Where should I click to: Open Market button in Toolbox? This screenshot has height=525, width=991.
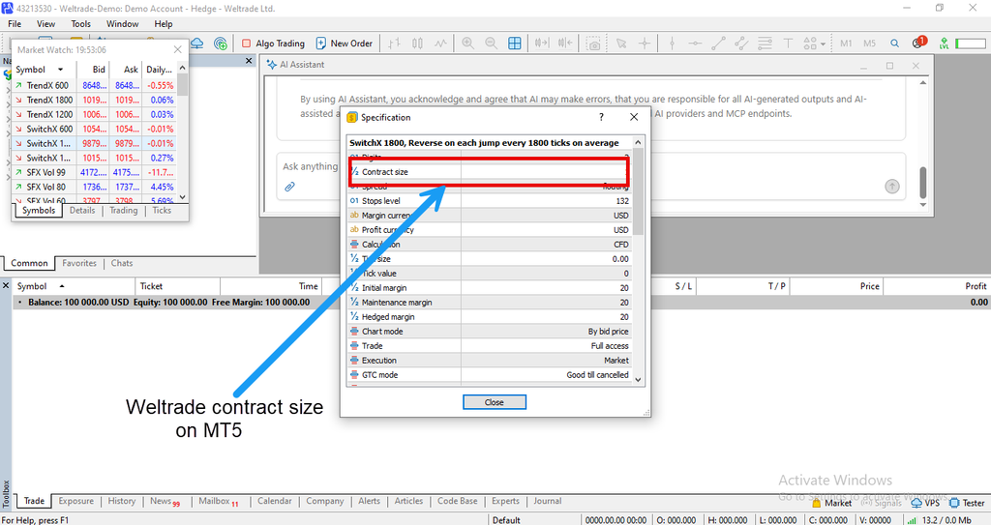click(x=831, y=503)
